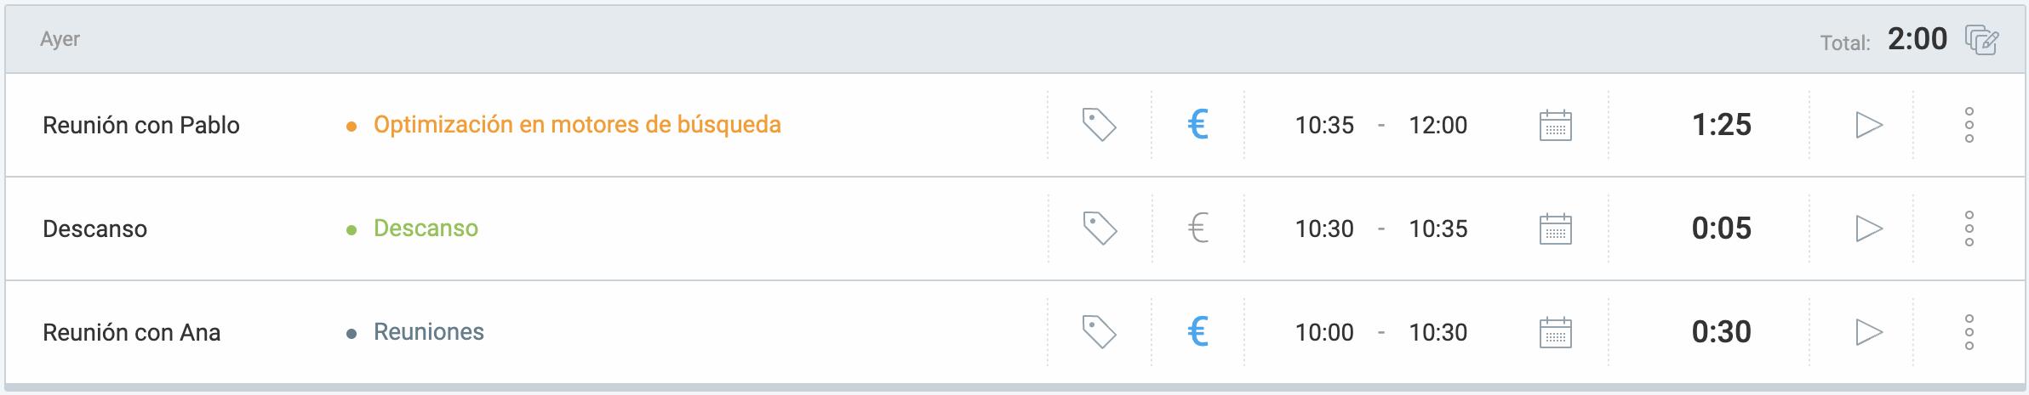The width and height of the screenshot is (2029, 395).
Task: Toggle billable euro for Reunión con Pablo
Action: (x=1197, y=125)
